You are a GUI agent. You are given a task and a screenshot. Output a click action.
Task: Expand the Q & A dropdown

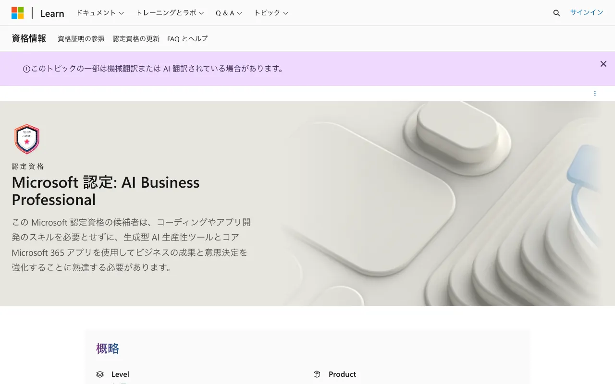[229, 13]
